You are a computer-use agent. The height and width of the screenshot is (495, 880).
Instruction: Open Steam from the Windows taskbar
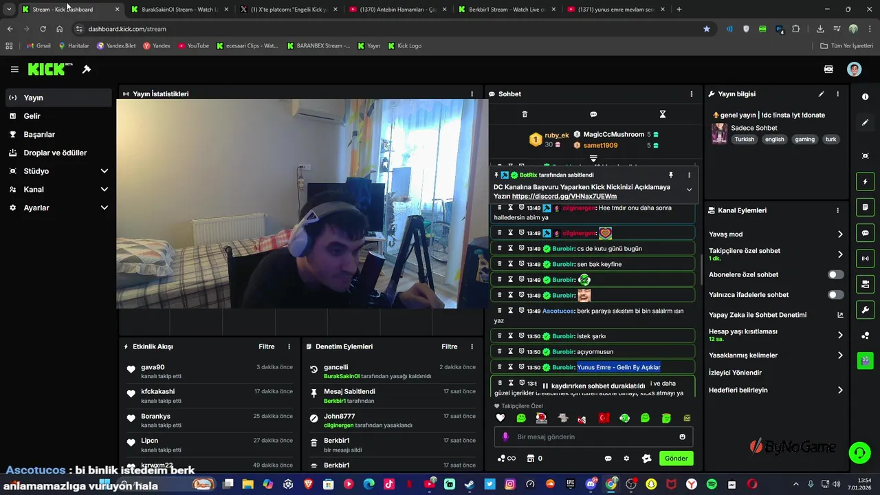(x=470, y=485)
